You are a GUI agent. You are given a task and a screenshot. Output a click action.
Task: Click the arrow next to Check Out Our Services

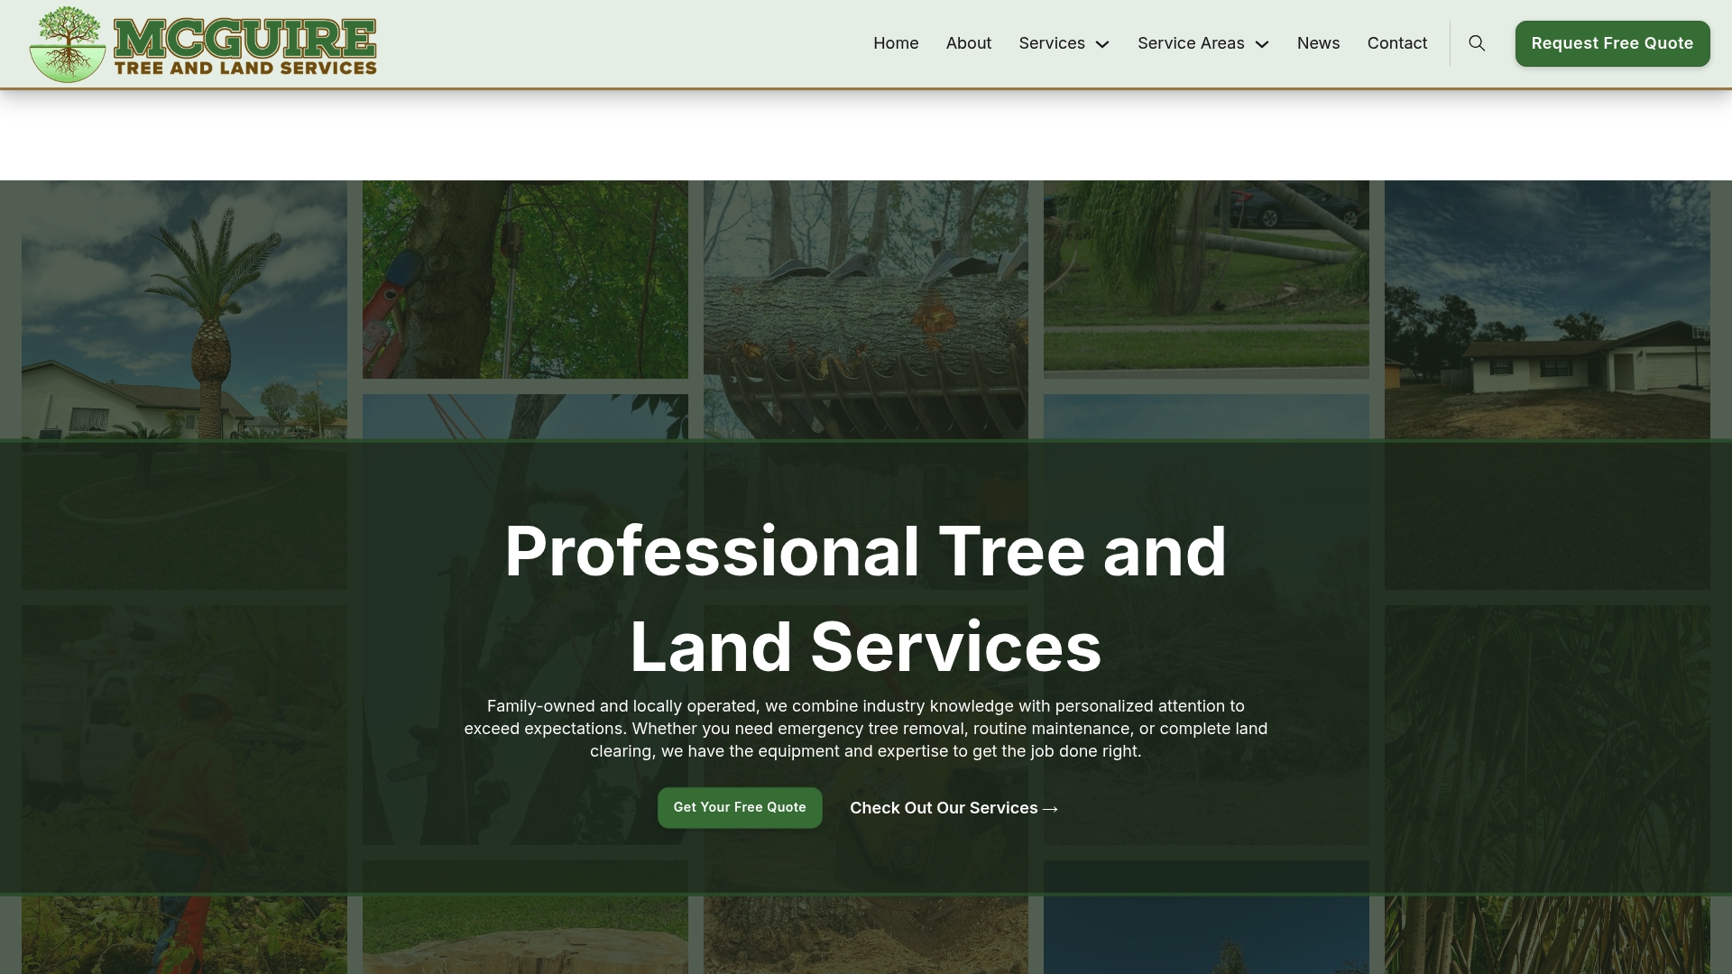coord(1048,809)
